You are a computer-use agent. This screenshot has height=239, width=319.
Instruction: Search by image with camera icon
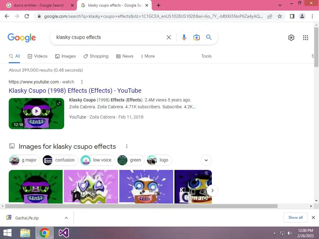pos(197,37)
